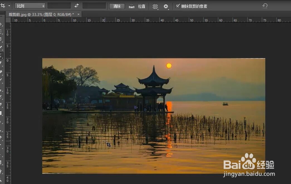Click the Crop tool icon in options bar
The width and height of the screenshot is (291, 184).
(x=3, y=6)
